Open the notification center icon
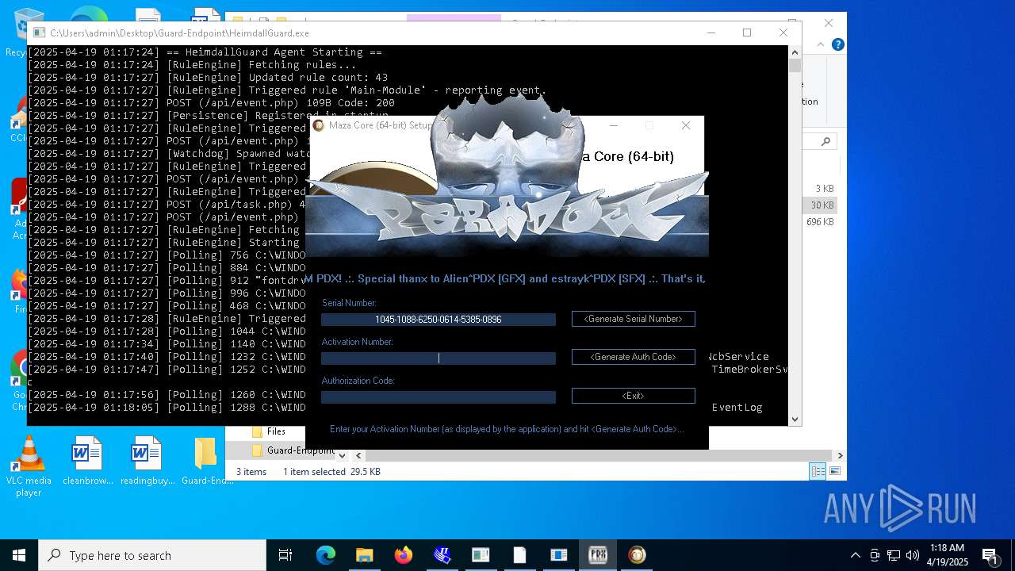Viewport: 1015px width, 571px height. (x=990, y=555)
